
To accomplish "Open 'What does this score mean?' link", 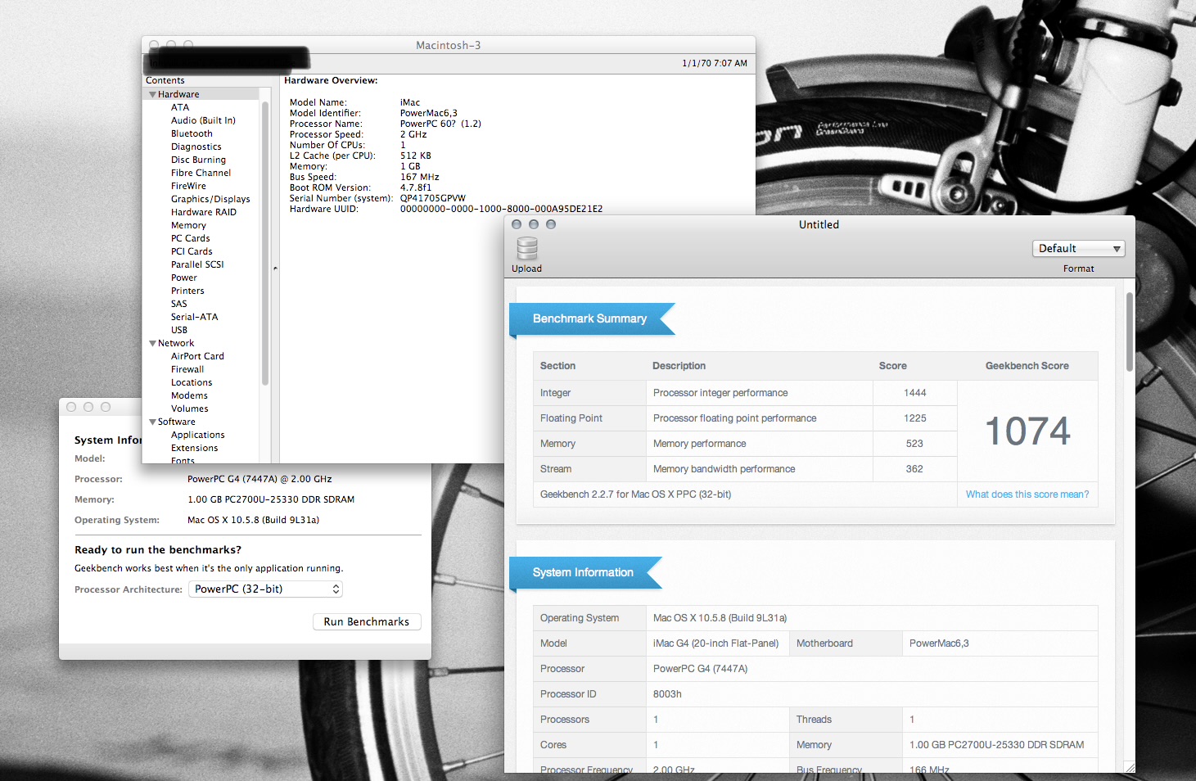I will point(1027,494).
